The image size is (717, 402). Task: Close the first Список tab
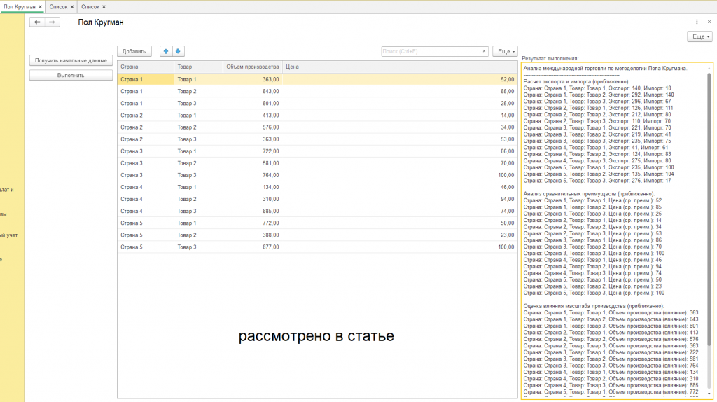(x=72, y=7)
